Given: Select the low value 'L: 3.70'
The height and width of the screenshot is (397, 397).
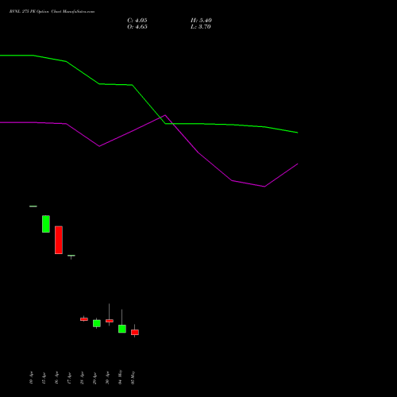Looking at the screenshot, I should click(200, 27).
